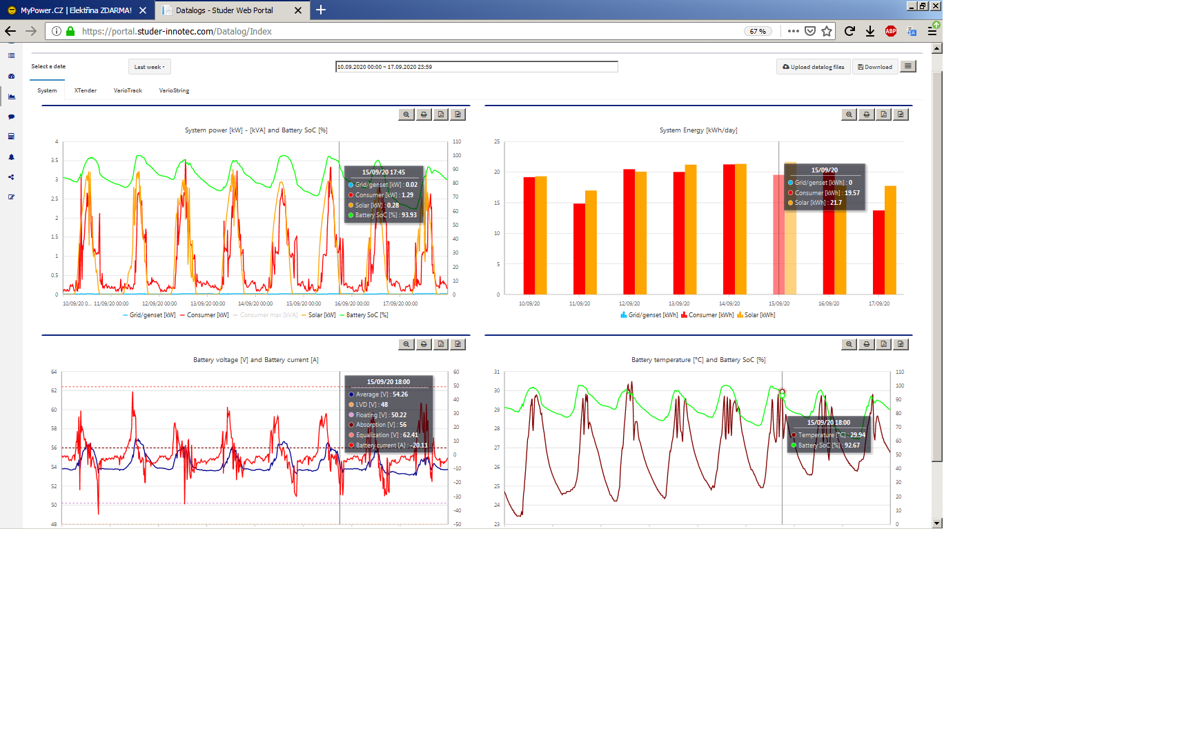1180x742 pixels.
Task: Click the date range input field
Action: click(476, 67)
